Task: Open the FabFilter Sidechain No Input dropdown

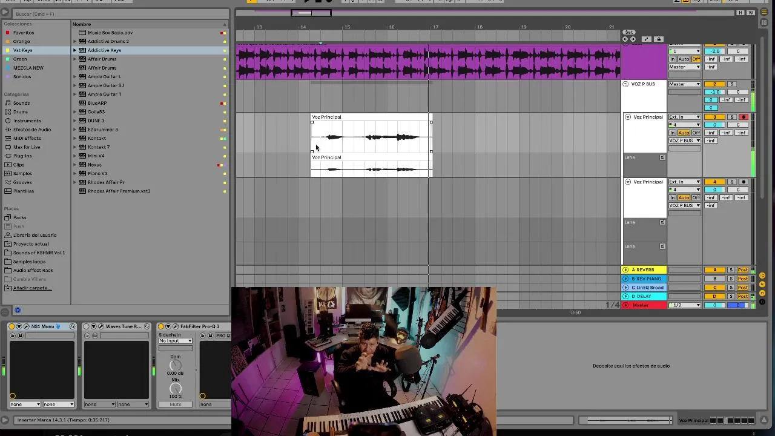Action: coord(176,341)
